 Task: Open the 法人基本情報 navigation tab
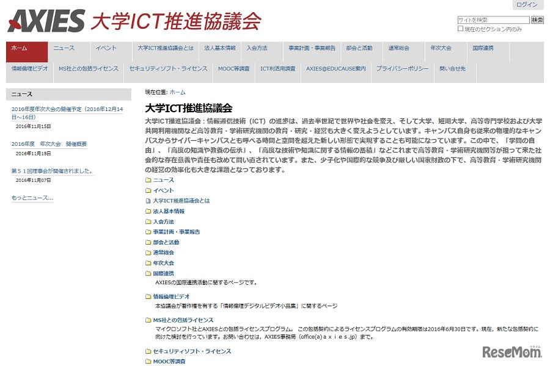[220, 52]
